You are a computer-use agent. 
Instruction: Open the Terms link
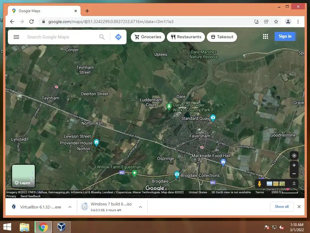[x=259, y=192]
